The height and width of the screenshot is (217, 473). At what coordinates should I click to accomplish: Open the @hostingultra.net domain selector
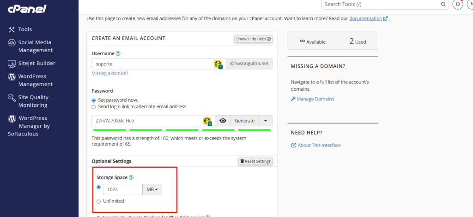click(x=249, y=64)
